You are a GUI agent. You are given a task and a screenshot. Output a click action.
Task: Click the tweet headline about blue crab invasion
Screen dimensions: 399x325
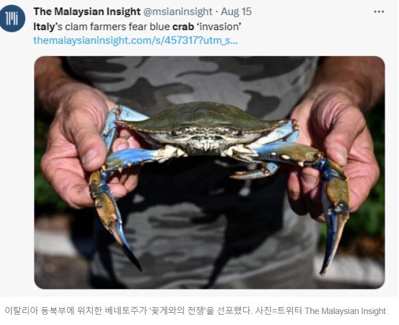pyautogui.click(x=137, y=27)
